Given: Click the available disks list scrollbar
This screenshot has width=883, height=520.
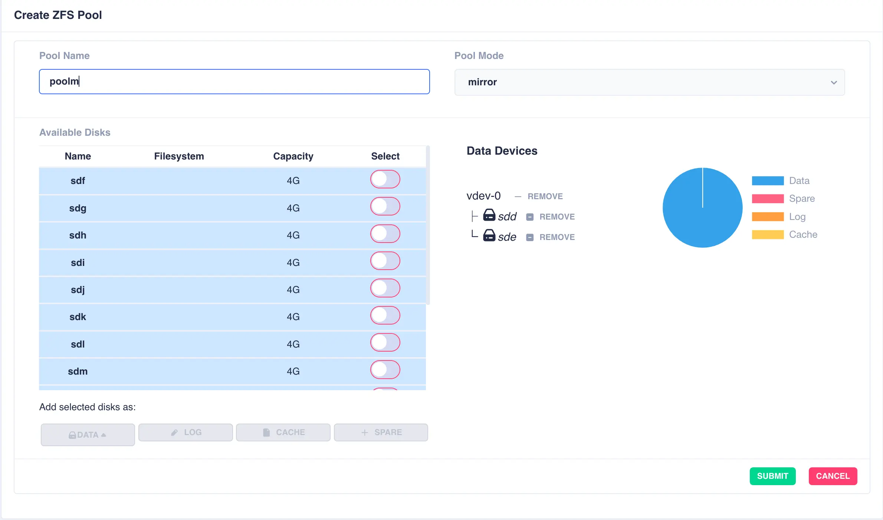Looking at the screenshot, I should [428, 225].
